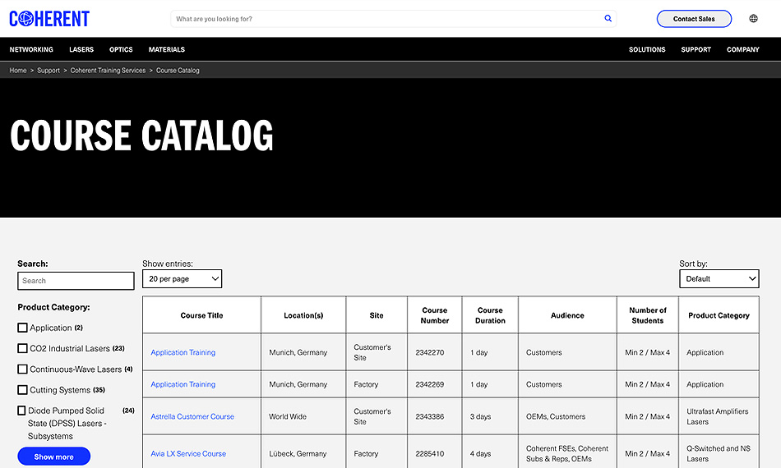
Task: Click the Coherent logo in the header
Action: pyautogui.click(x=49, y=19)
